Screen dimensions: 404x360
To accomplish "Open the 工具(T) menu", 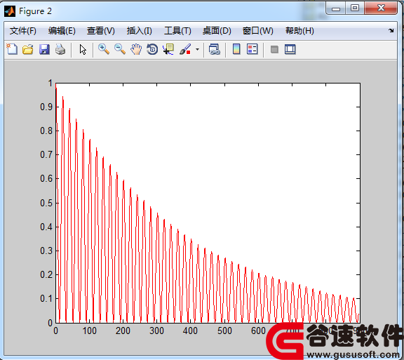I will [177, 31].
